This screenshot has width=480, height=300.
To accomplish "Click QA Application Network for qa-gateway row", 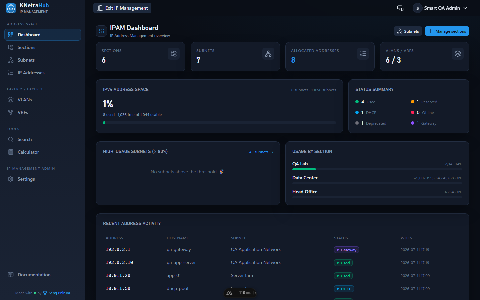I will click(x=256, y=249).
